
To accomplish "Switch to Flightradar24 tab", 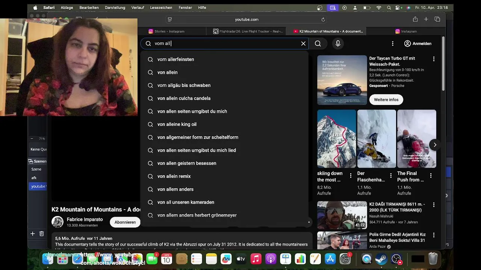I will (x=248, y=31).
